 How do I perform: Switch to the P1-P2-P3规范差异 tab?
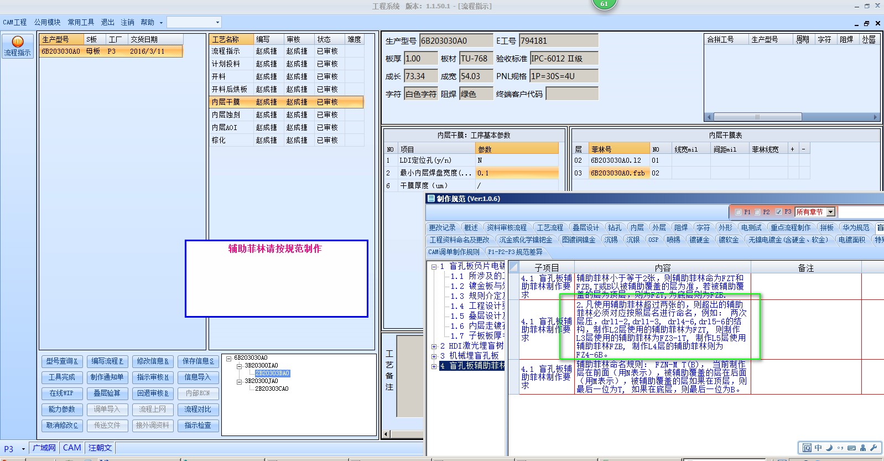point(515,252)
